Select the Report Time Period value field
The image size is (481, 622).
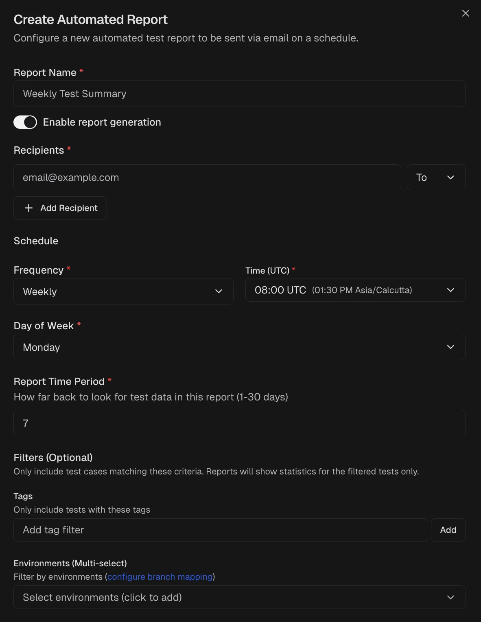click(x=239, y=423)
